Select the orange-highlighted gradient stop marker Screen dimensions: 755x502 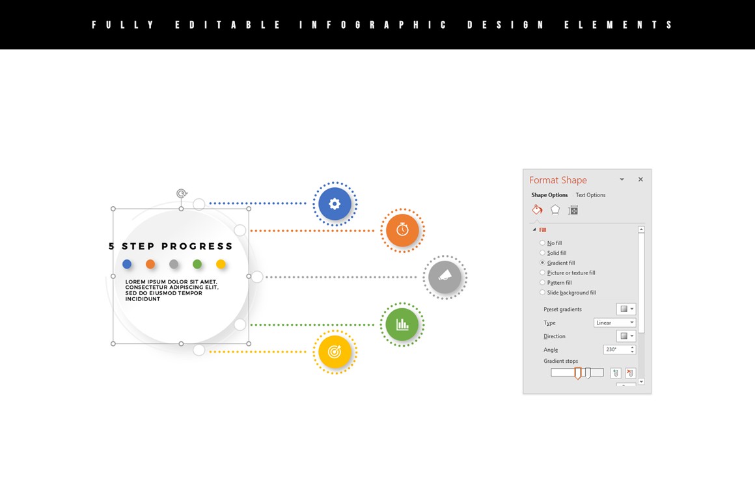[577, 373]
